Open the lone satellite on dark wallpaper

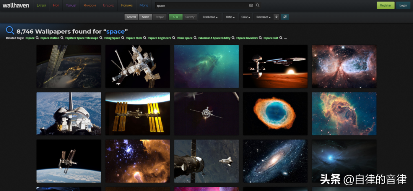206,114
